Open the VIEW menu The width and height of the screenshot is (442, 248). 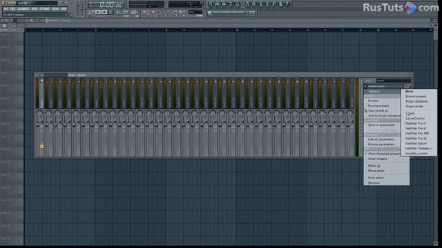pyautogui.click(x=35, y=9)
